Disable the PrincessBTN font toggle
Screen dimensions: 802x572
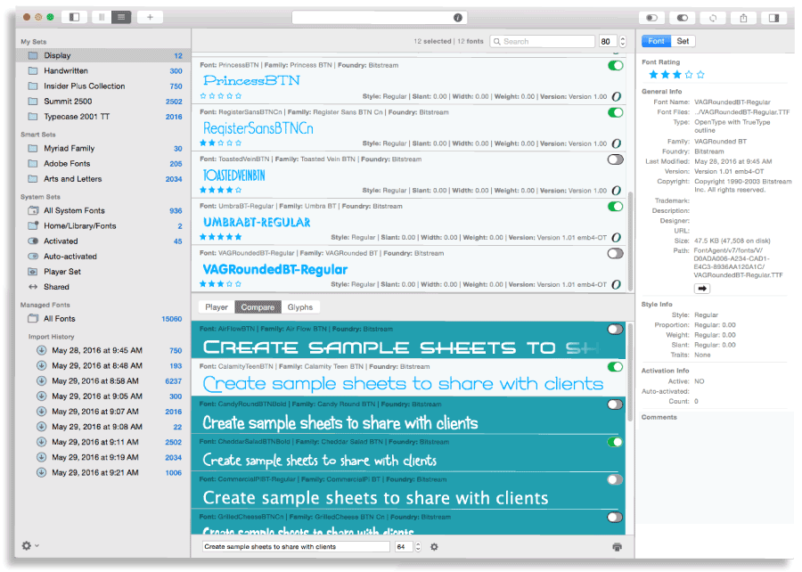[x=615, y=66]
